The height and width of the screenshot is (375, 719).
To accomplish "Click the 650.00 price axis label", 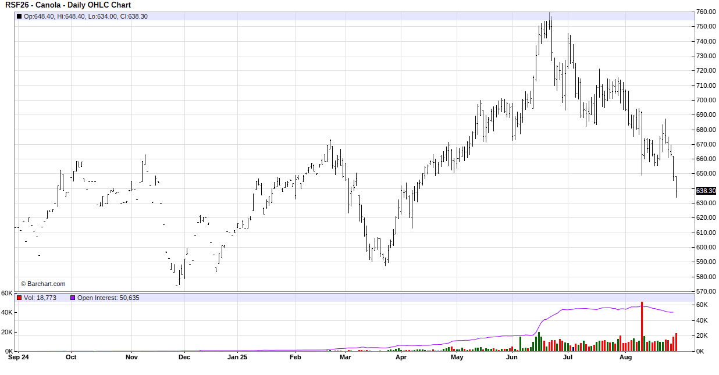I will click(x=706, y=173).
